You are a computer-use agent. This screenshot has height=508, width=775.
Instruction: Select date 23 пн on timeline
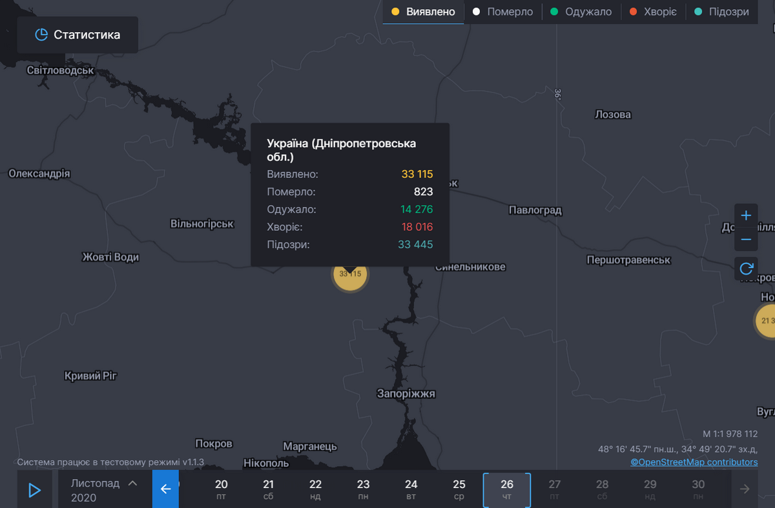[364, 489]
